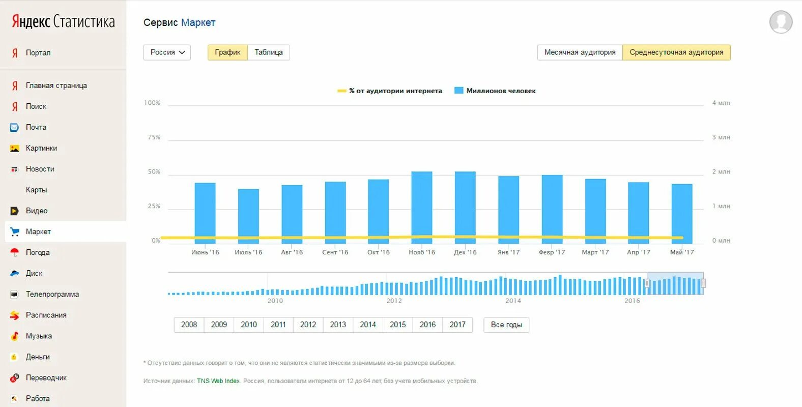
Task: Click the Июнь '16 axis label
Action: 205,252
